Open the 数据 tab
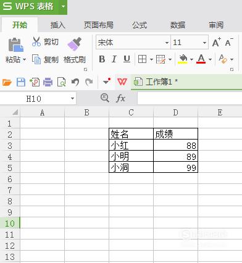This screenshot has height=263, width=242. click(x=178, y=25)
